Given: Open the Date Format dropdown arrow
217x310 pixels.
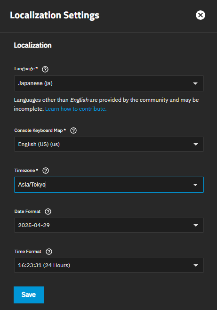Looking at the screenshot, I should (196, 225).
